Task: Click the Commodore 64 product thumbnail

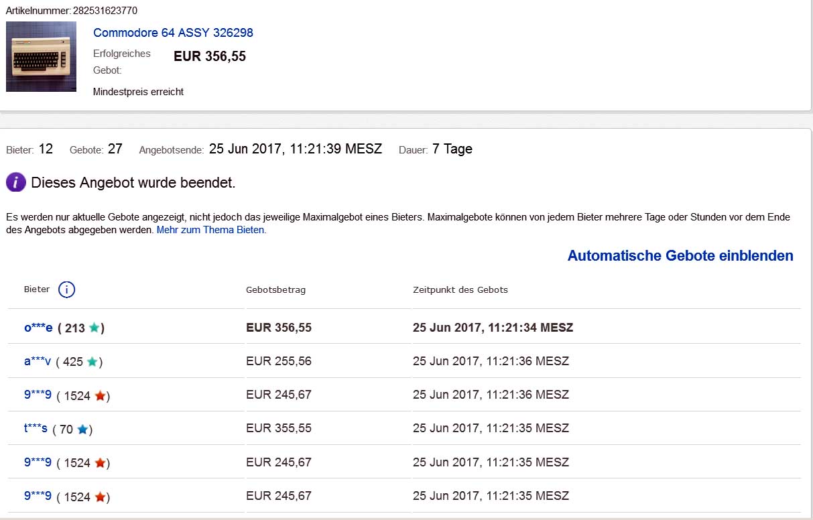Action: (41, 56)
